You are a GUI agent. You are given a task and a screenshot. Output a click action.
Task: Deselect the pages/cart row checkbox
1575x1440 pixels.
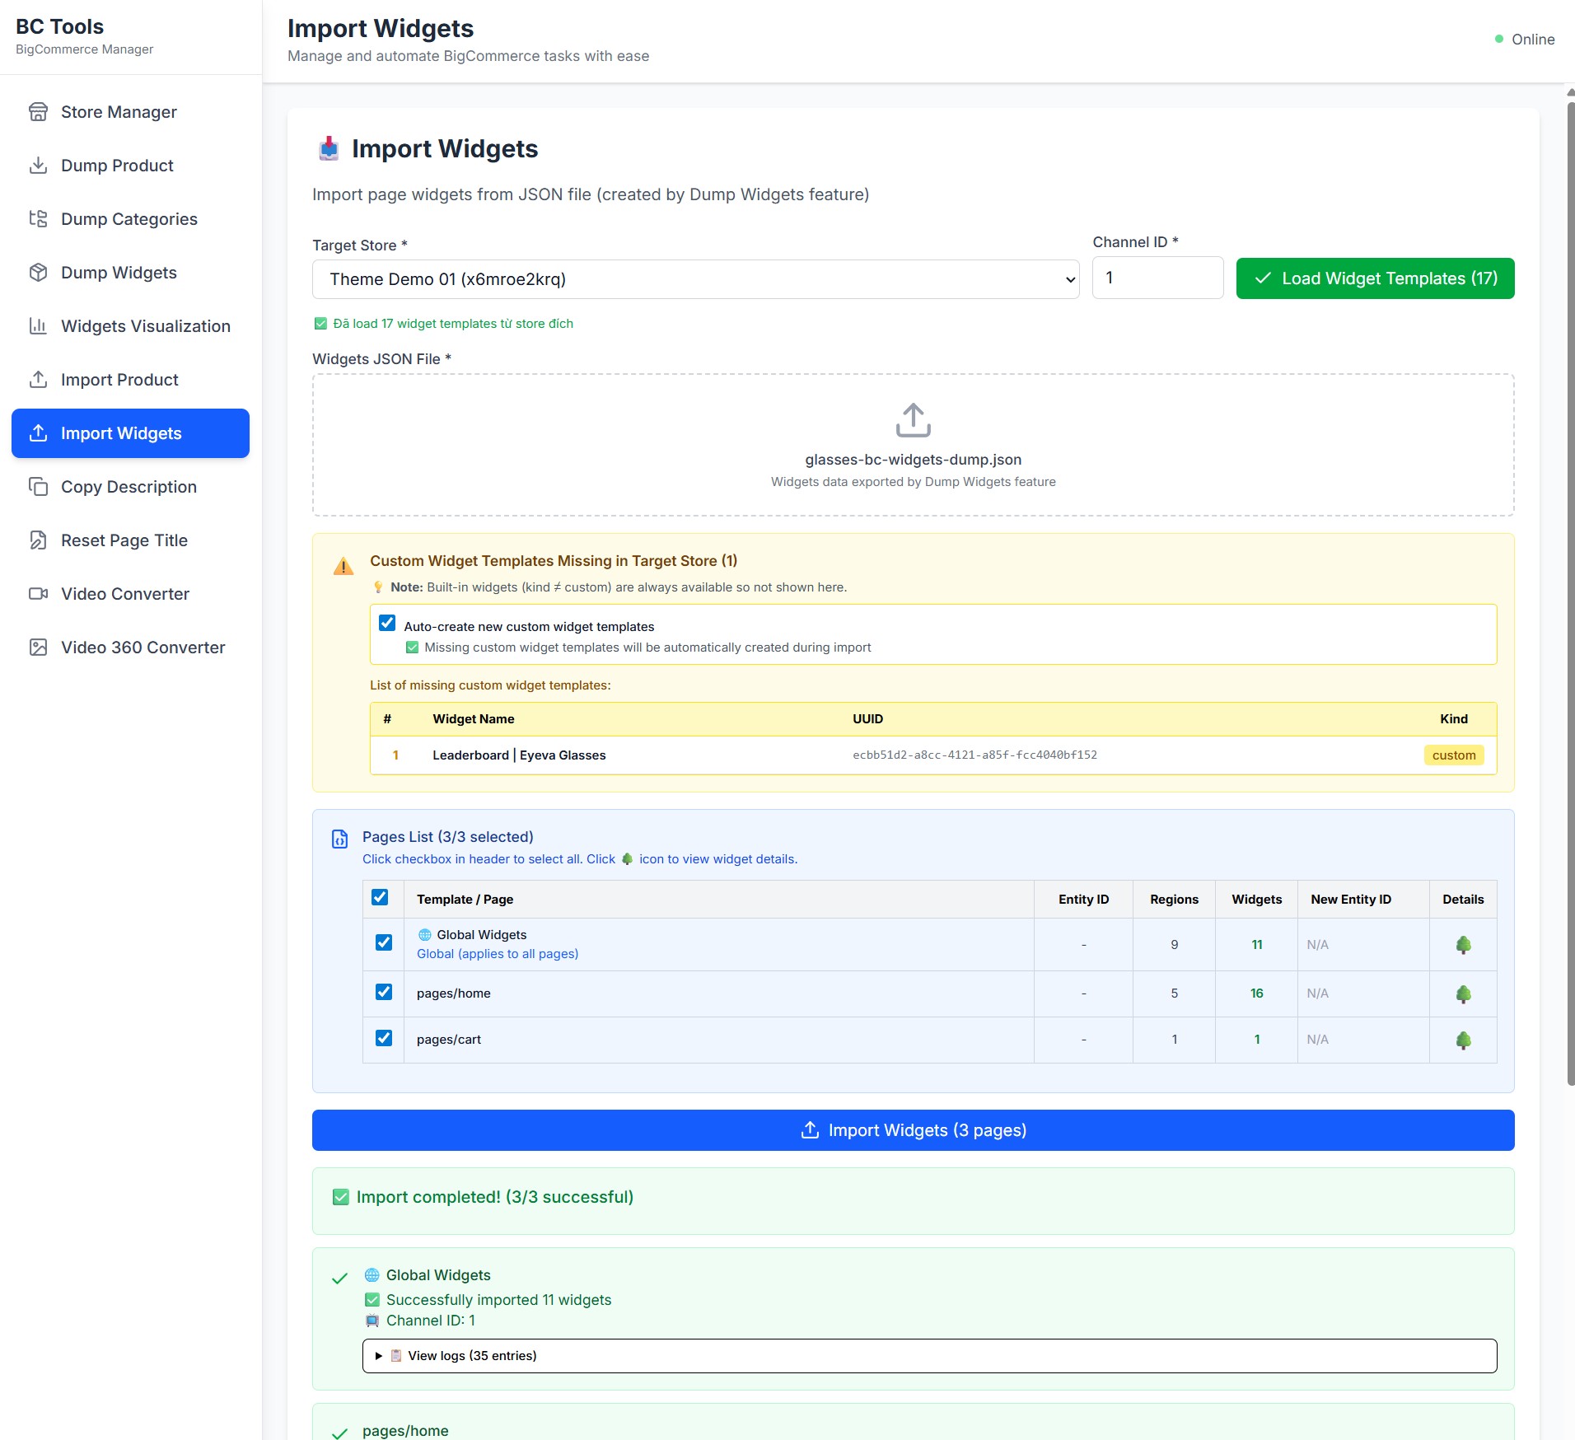click(x=384, y=1038)
